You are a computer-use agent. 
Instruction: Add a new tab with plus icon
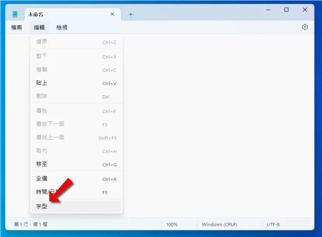[x=131, y=14]
